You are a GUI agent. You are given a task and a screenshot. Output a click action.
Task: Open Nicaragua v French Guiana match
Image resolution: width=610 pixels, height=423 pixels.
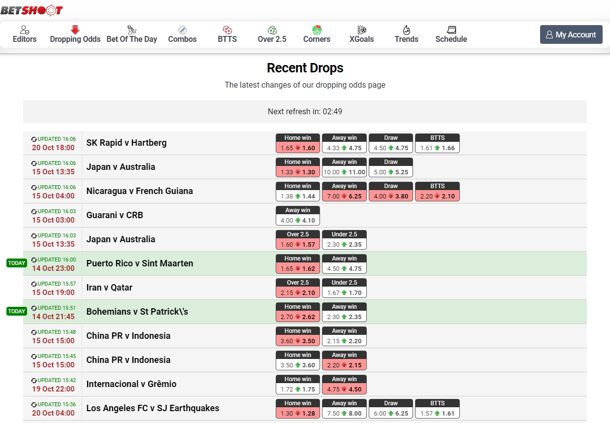140,191
